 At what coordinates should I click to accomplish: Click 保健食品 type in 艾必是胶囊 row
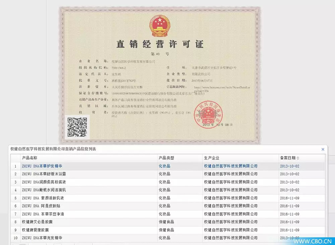(x=166, y=222)
